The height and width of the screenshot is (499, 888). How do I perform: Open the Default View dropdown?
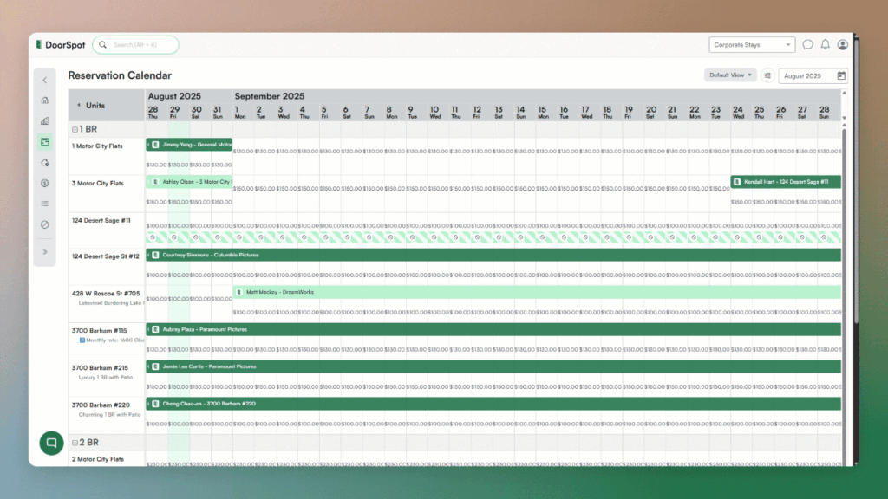(x=730, y=75)
